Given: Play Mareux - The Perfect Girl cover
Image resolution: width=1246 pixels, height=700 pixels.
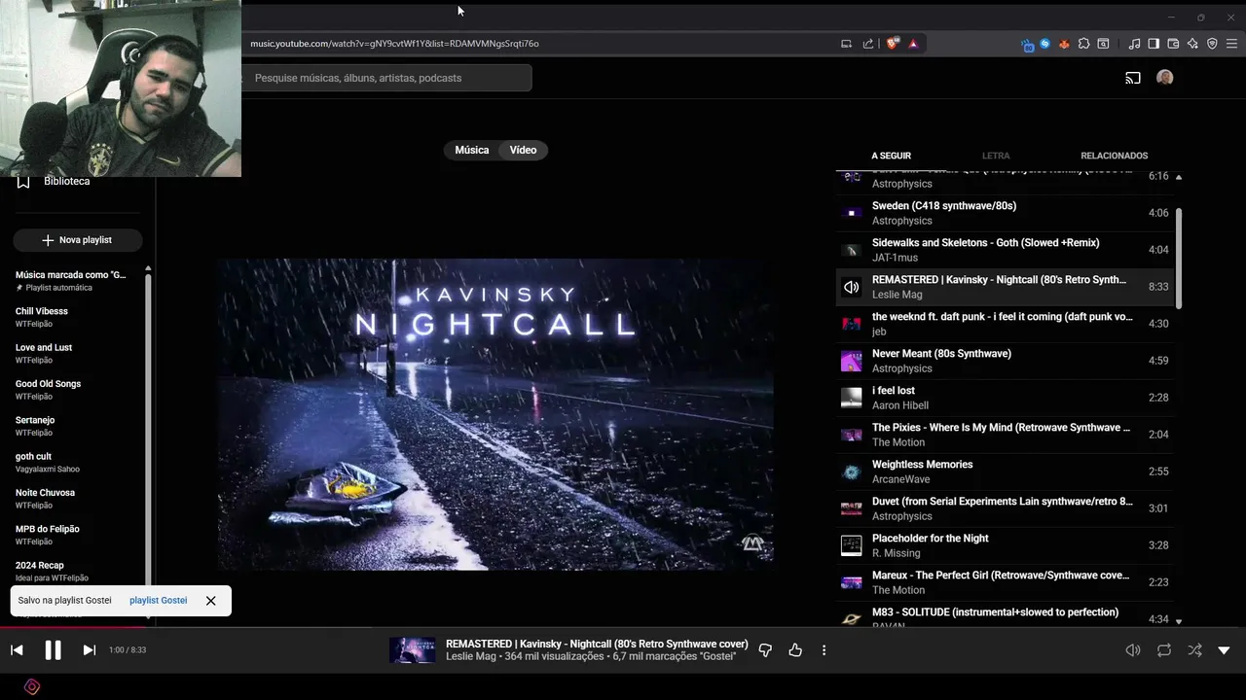Looking at the screenshot, I should (x=1005, y=582).
